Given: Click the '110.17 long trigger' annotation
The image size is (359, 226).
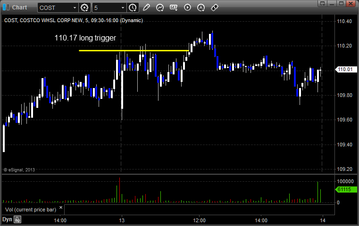Looking at the screenshot, I should [x=85, y=38].
